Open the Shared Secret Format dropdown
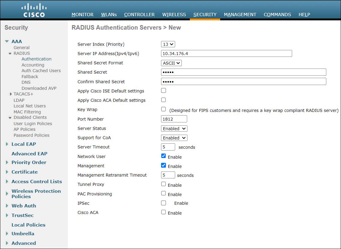 point(171,63)
